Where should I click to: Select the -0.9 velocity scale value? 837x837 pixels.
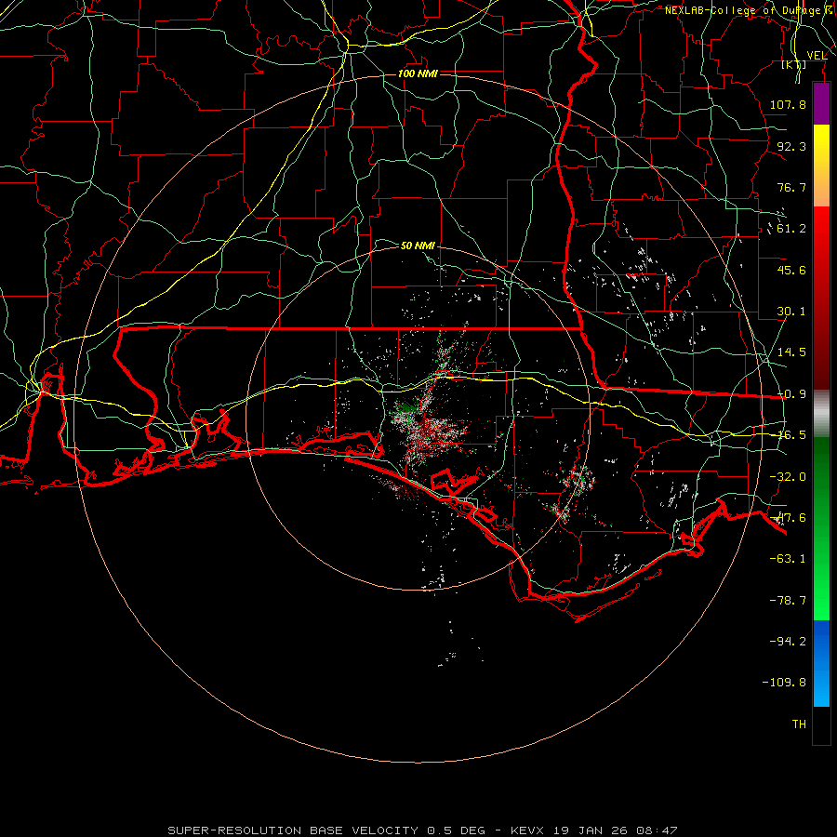791,394
